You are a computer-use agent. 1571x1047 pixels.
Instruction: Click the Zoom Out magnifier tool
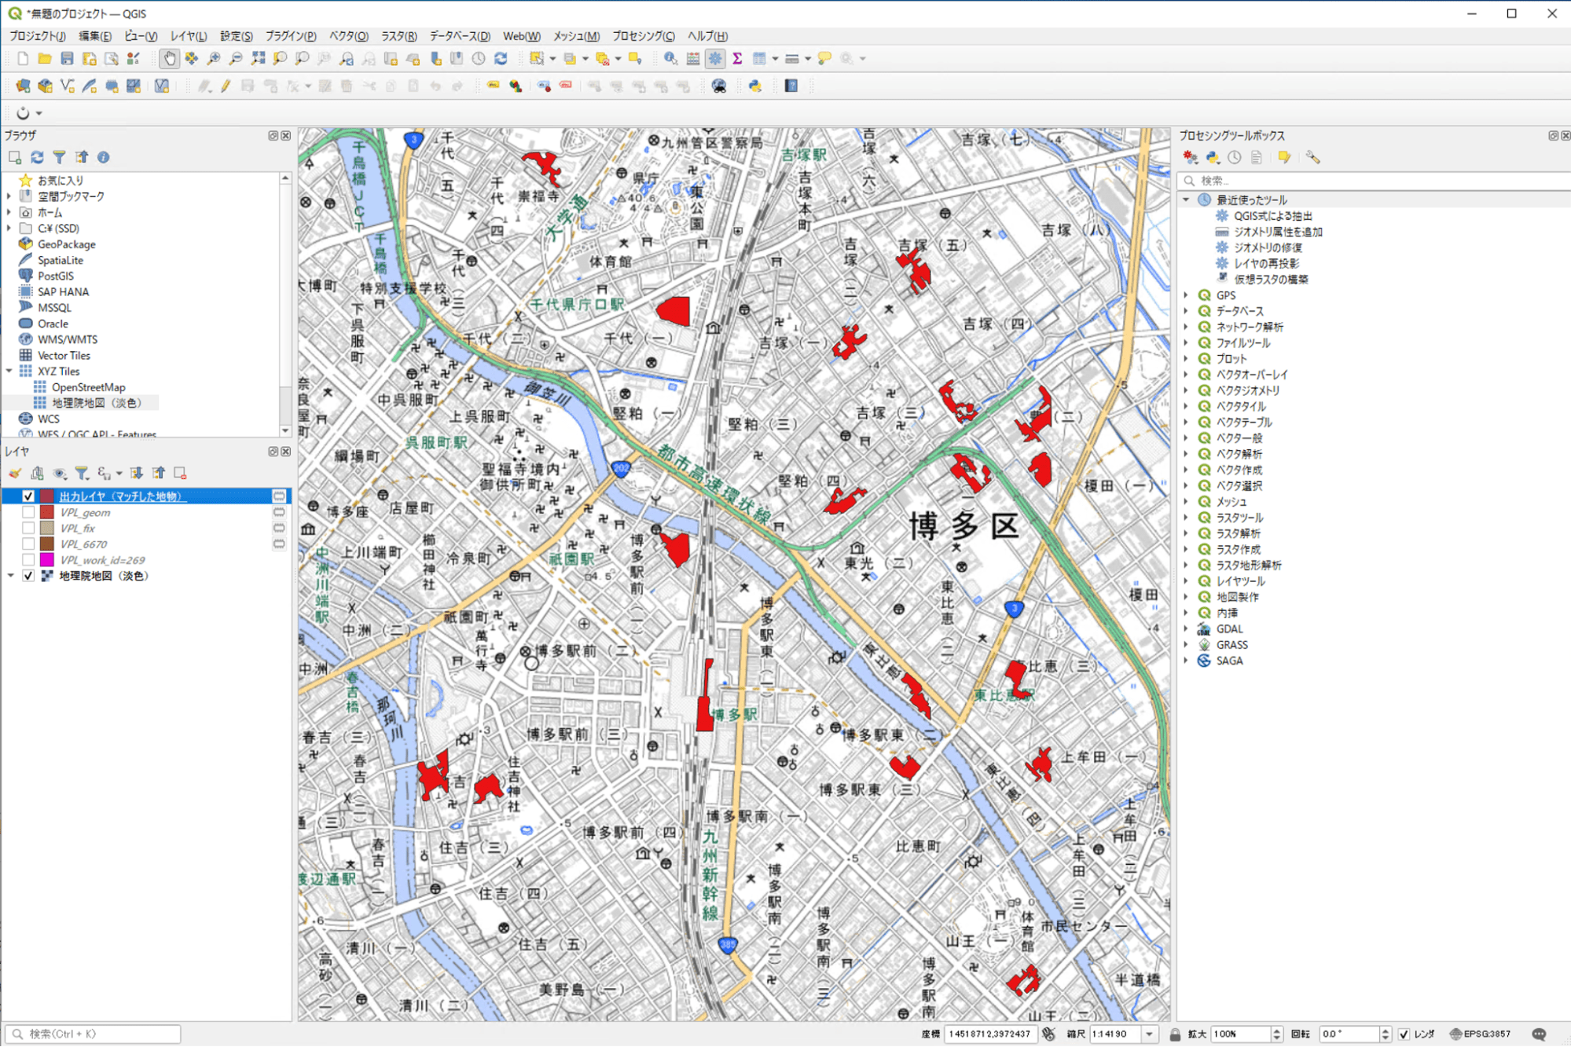(236, 59)
